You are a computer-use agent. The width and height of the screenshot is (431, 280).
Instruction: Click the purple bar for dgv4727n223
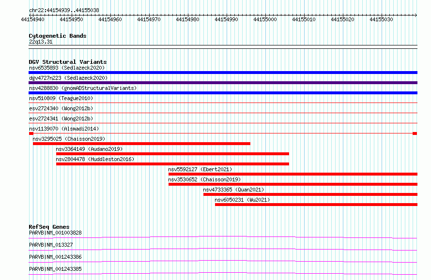pyautogui.click(x=223, y=83)
